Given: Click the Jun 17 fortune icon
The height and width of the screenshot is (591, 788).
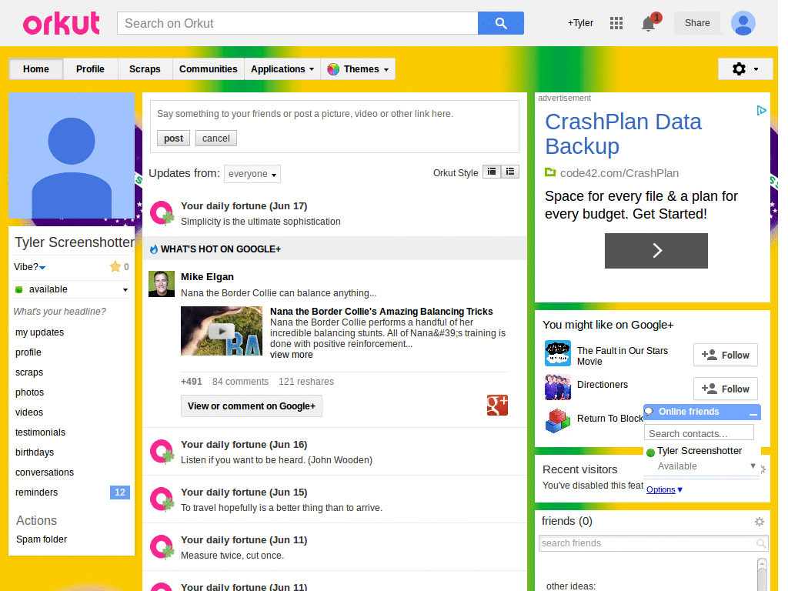Looking at the screenshot, I should (162, 213).
